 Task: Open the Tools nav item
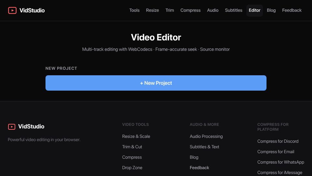click(x=134, y=10)
